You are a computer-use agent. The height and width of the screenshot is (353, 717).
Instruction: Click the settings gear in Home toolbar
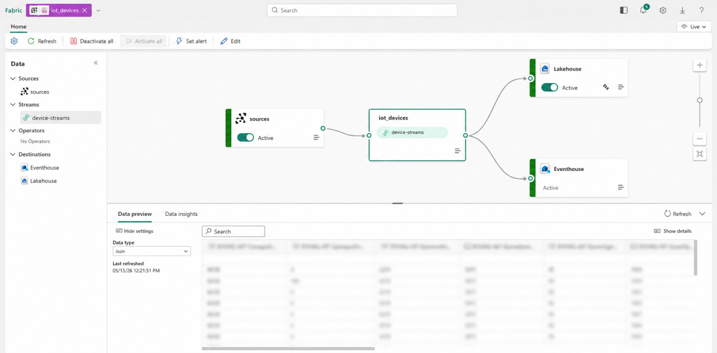click(14, 41)
